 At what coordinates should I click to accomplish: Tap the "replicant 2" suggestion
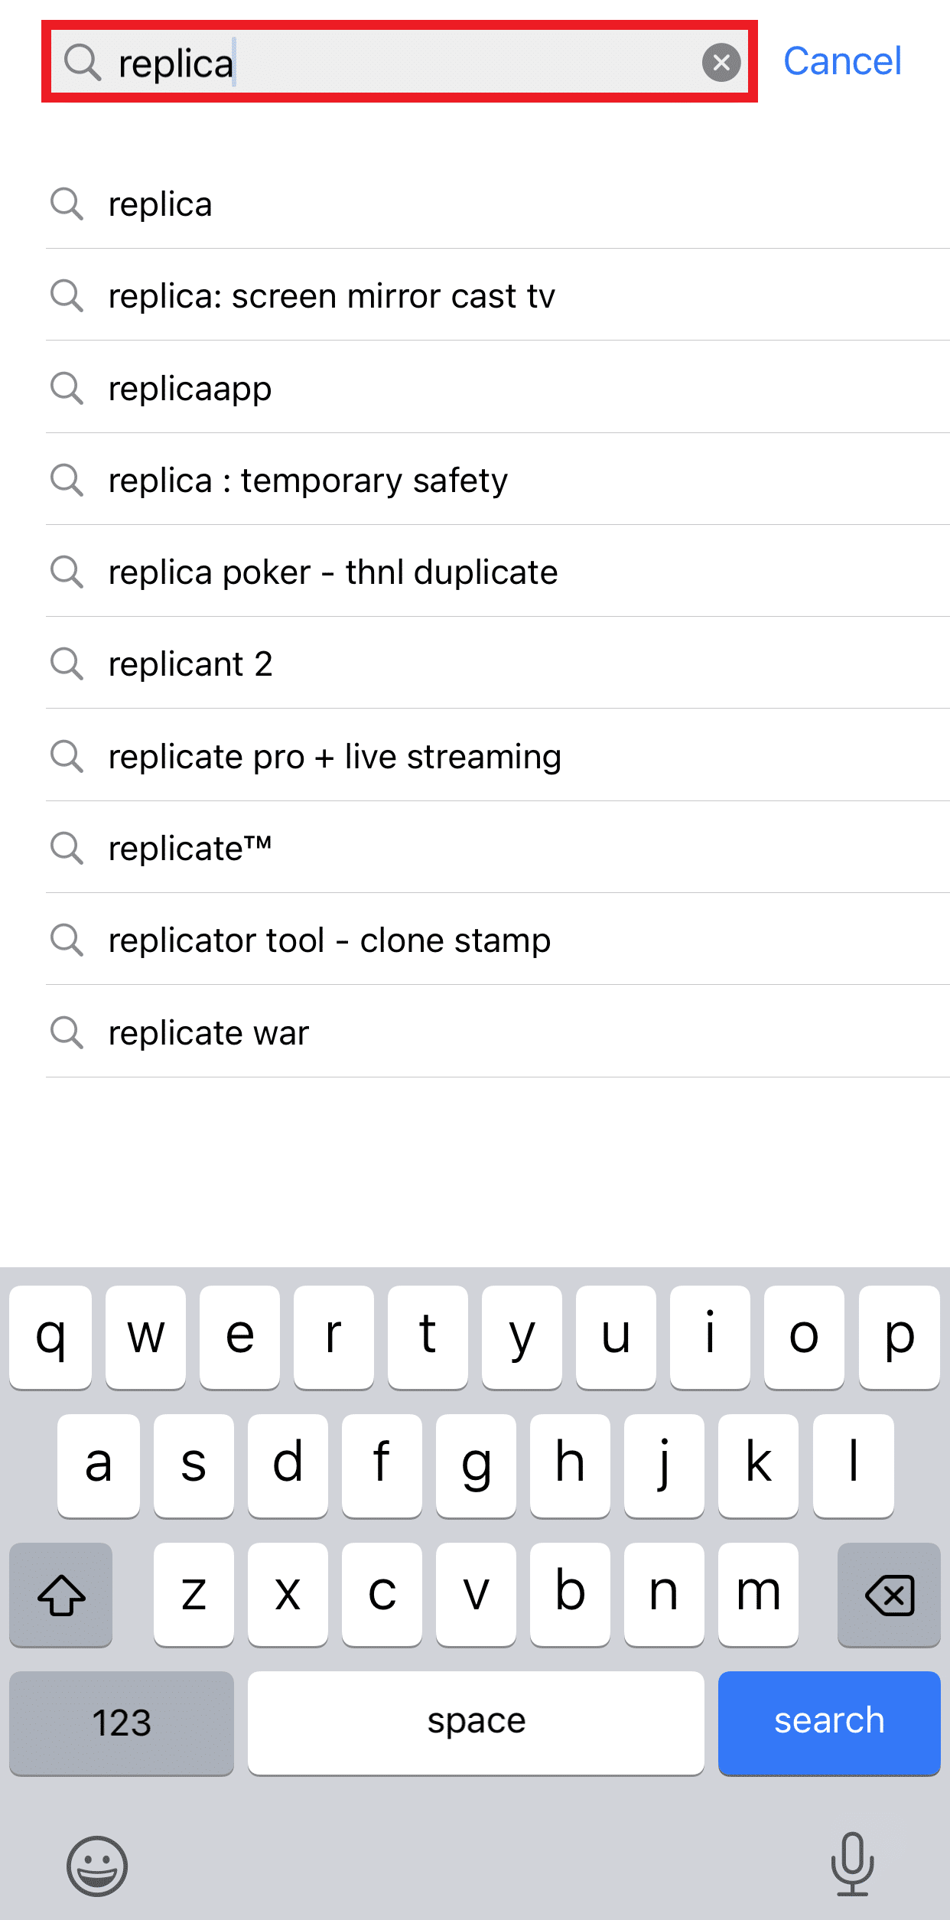(x=190, y=664)
